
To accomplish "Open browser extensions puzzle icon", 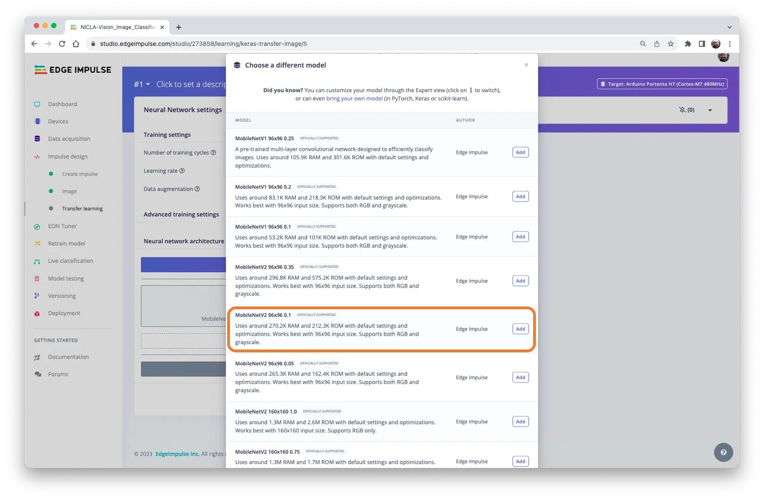I will pyautogui.click(x=688, y=44).
